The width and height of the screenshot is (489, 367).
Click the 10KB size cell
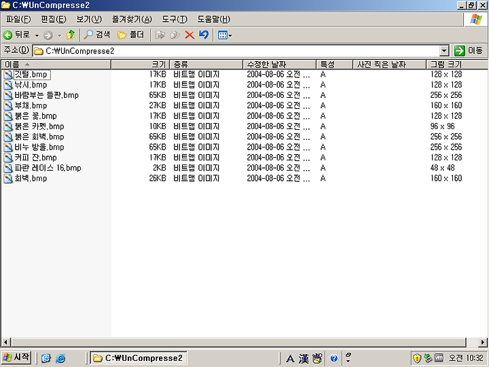point(158,126)
